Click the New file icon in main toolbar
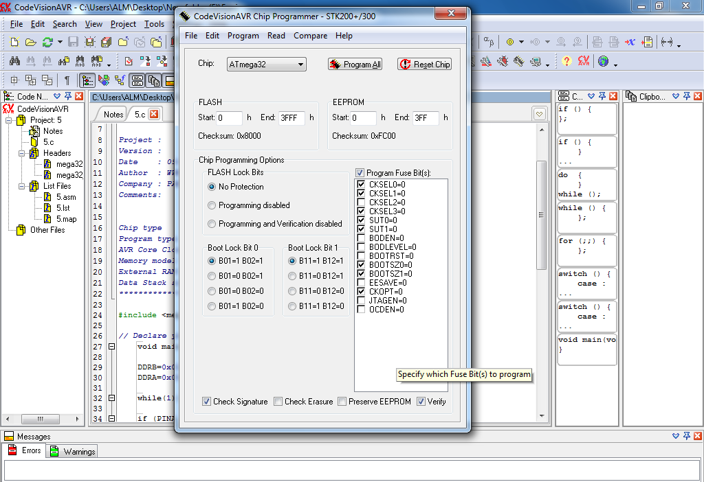This screenshot has height=482, width=704. (14, 42)
